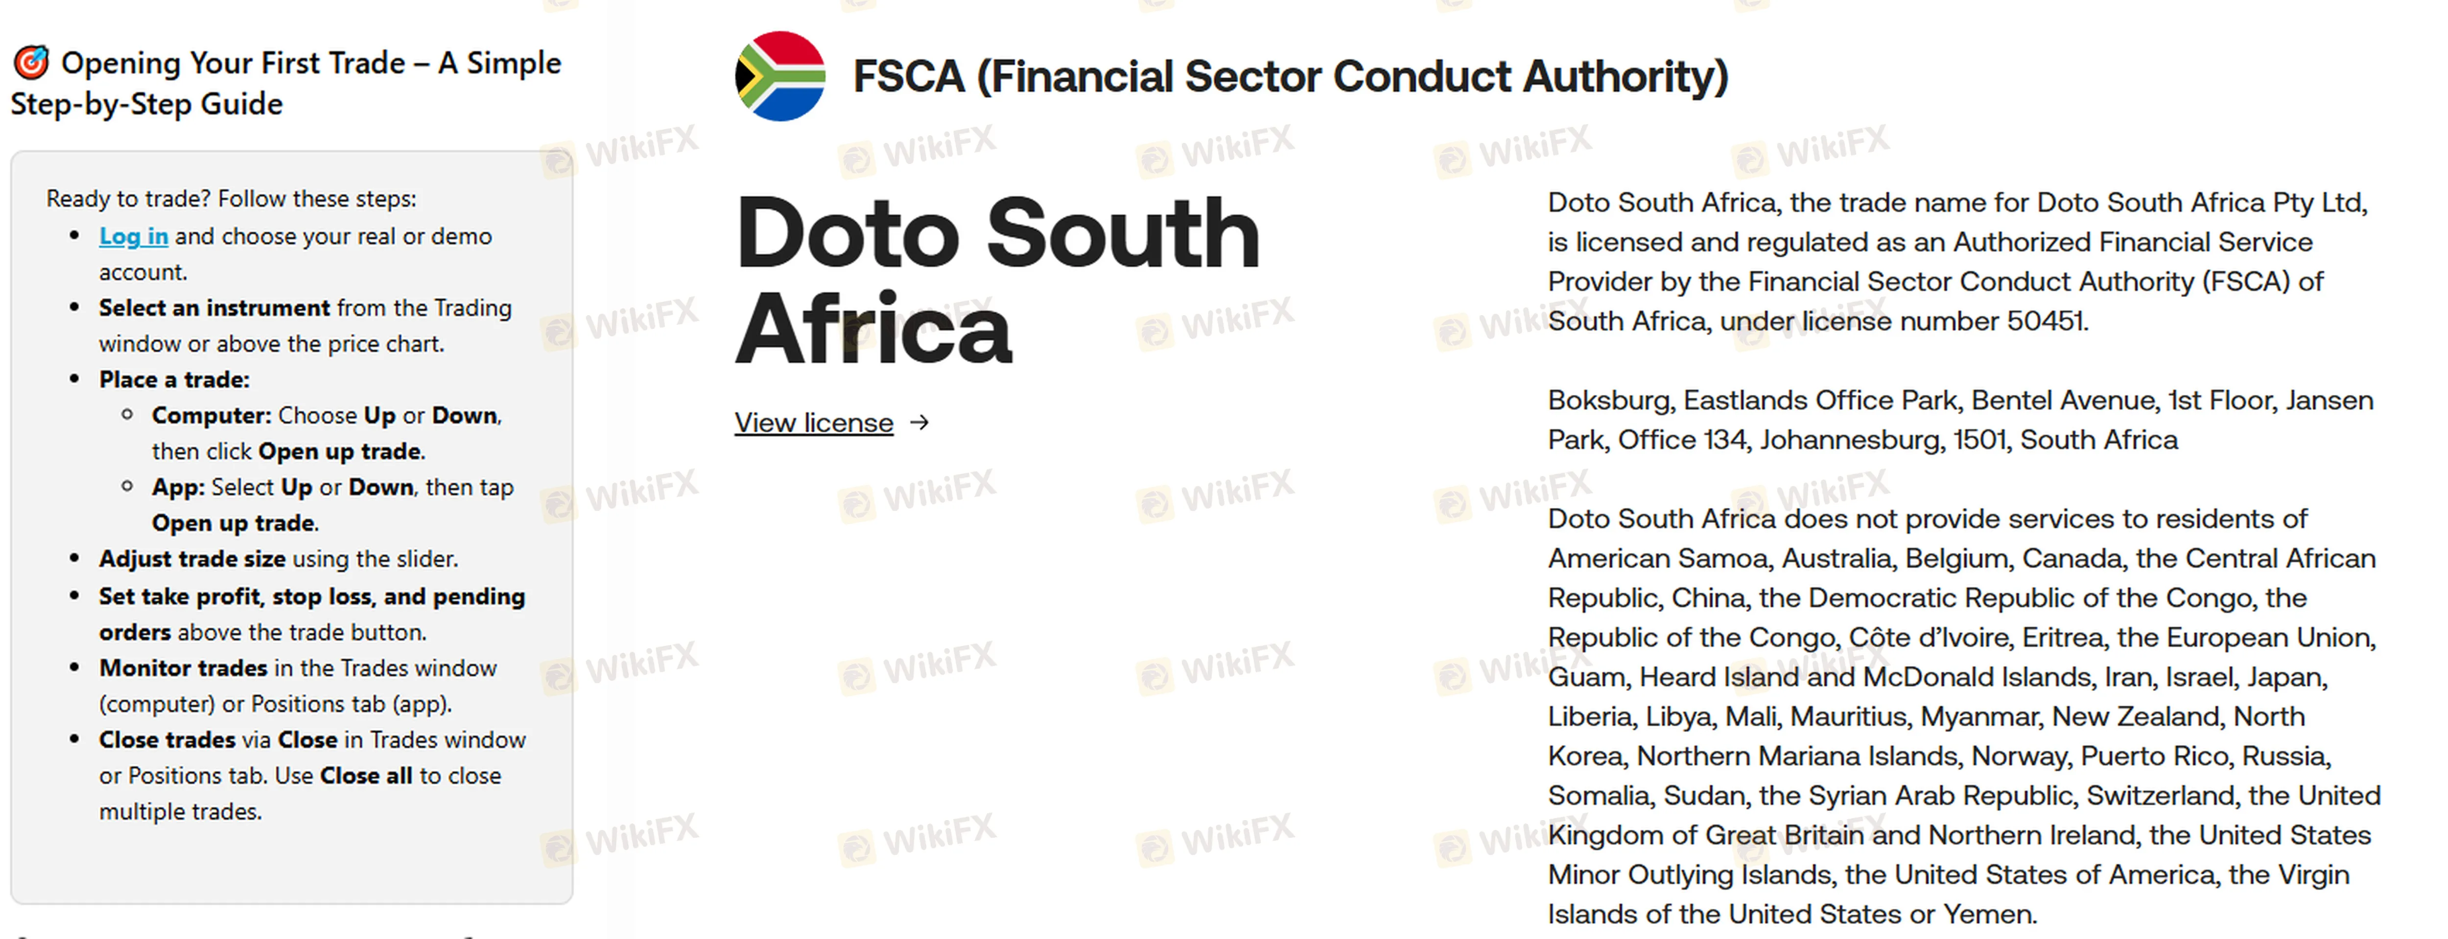2448x939 pixels.
Task: Click the restricted countries paragraph
Action: (1964, 716)
